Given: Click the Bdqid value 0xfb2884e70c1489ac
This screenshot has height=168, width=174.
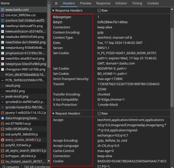Looking at the screenshot, I should 113,22.
